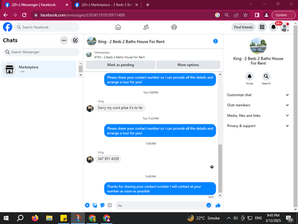Viewport: 298px width, 224px height.
Task: Click the conversation scroll up arrow
Action: point(220,74)
